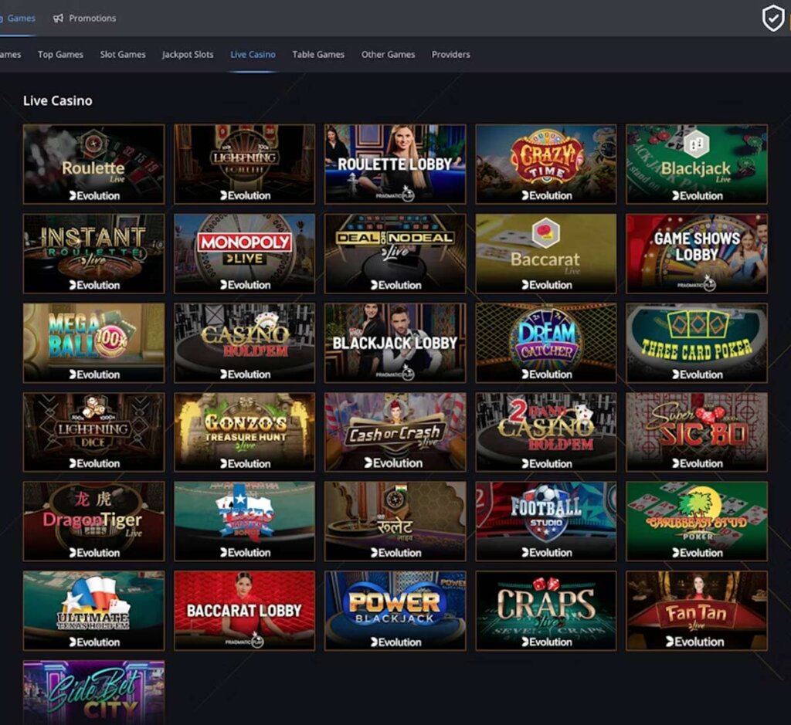Switch to the Jackpot Slots tab

click(187, 55)
